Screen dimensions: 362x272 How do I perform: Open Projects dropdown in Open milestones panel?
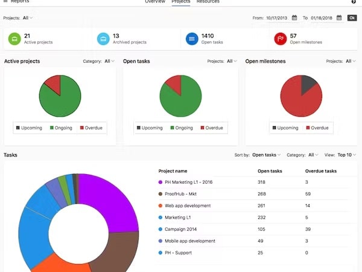[351, 61]
